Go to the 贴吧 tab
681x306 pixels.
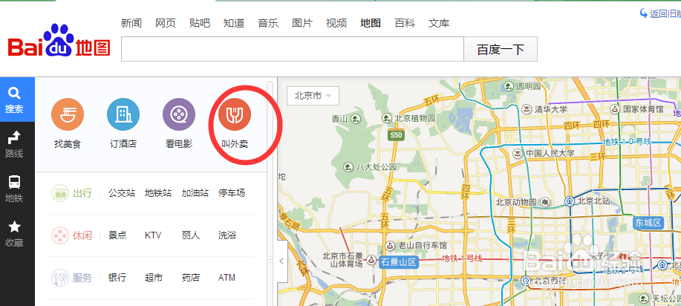click(200, 23)
